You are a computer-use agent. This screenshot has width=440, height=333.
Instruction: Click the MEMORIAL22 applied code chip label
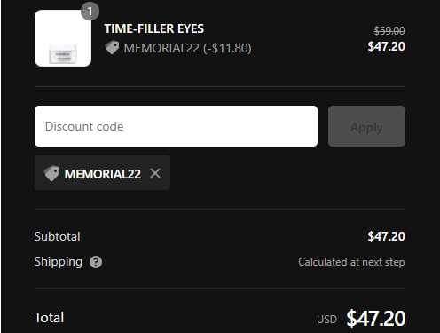(103, 174)
